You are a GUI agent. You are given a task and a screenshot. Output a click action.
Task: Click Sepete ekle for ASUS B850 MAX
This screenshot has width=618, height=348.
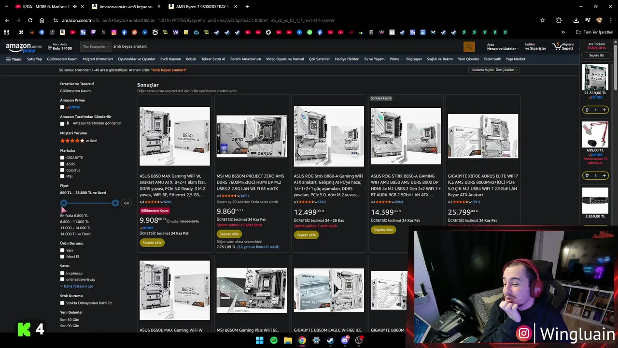152,243
